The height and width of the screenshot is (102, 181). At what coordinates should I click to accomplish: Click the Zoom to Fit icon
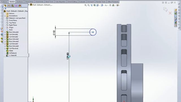coord(85,5)
